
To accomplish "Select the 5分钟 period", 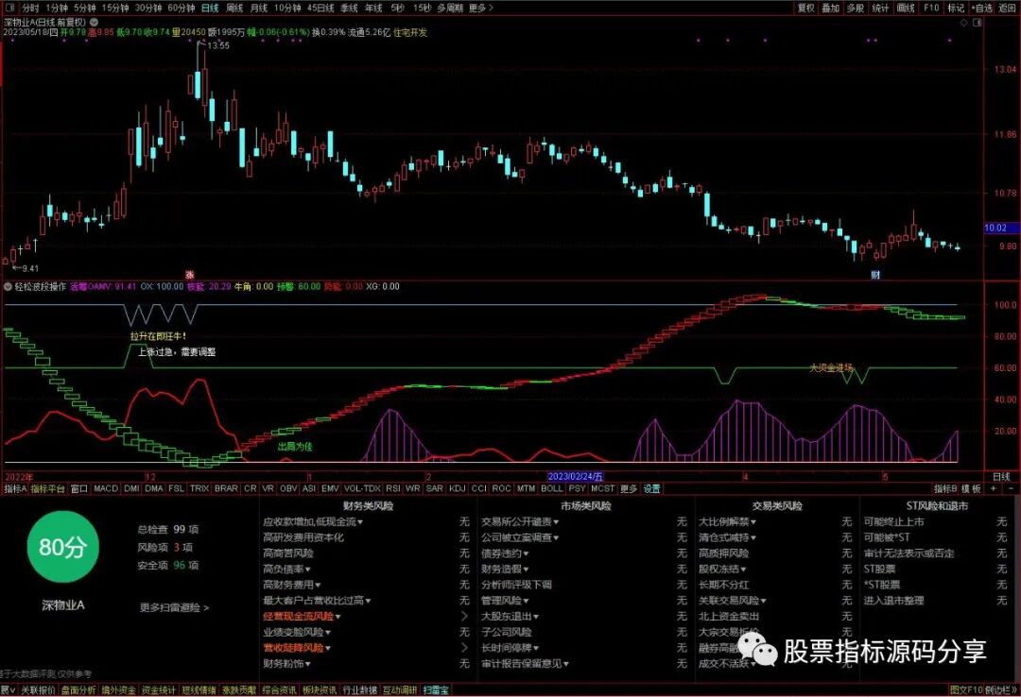I will click(x=85, y=8).
